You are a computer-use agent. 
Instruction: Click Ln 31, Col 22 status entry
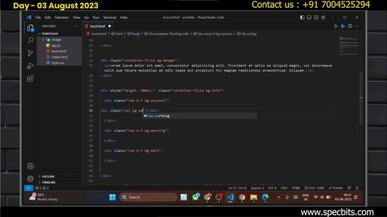click(x=238, y=187)
